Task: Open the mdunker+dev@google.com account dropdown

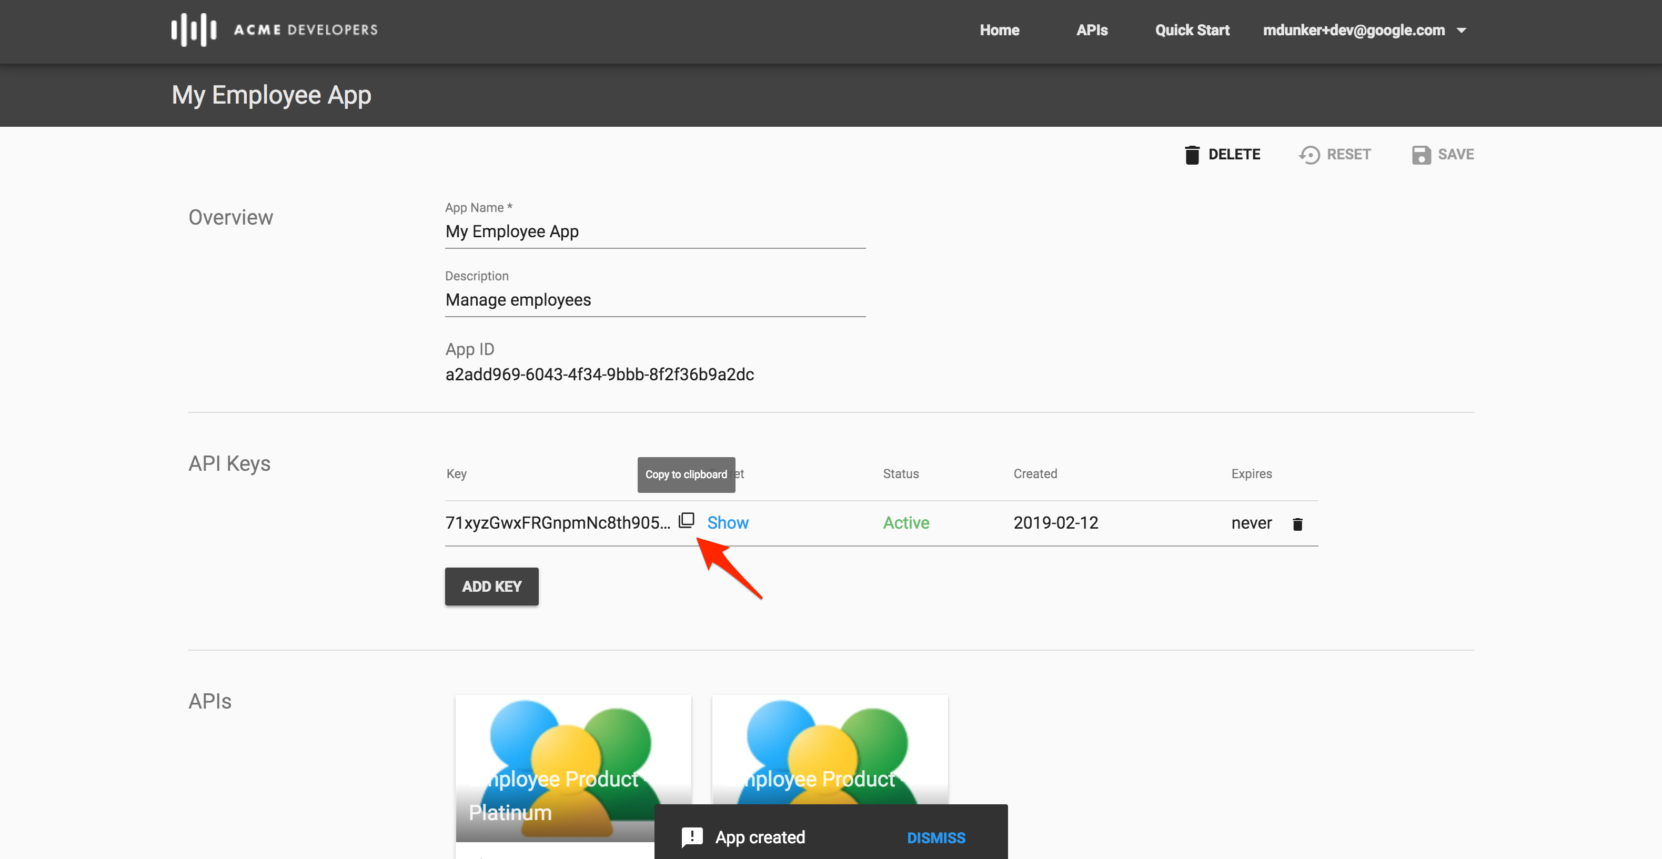Action: point(1365,31)
